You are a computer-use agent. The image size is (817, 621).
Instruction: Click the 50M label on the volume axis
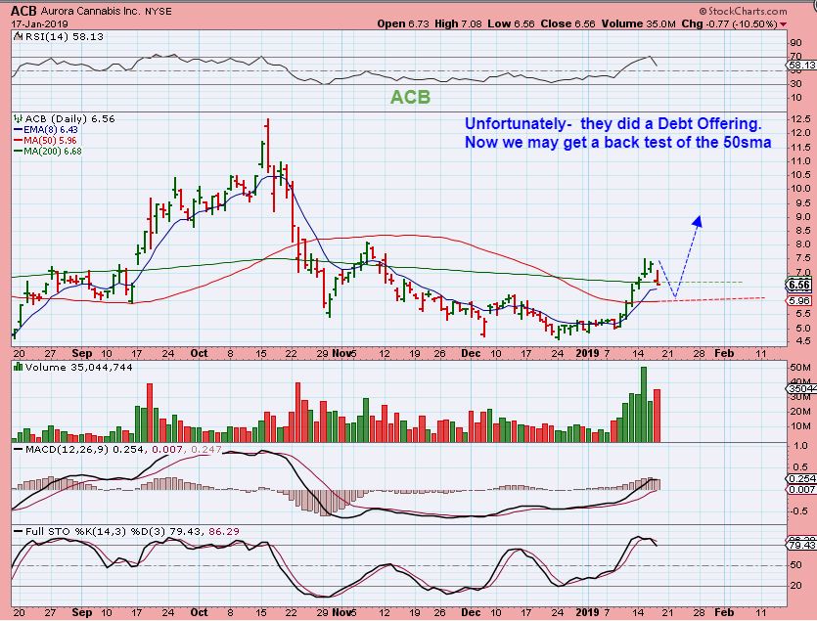[799, 368]
